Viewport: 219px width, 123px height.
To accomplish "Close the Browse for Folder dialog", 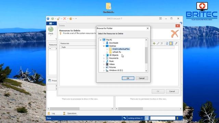I will tap(147, 28).
